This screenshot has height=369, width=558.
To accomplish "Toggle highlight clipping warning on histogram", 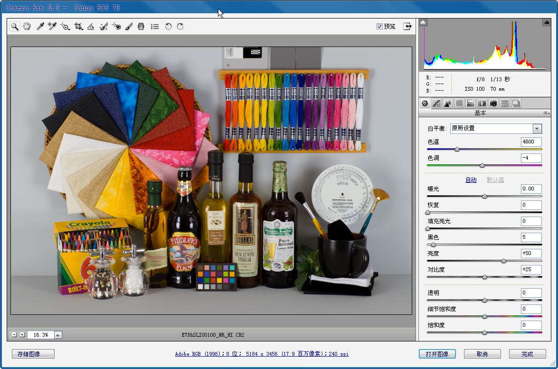I will (547, 22).
